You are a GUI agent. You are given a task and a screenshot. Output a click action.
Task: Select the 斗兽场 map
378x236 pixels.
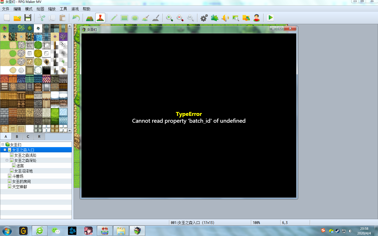(x=18, y=176)
